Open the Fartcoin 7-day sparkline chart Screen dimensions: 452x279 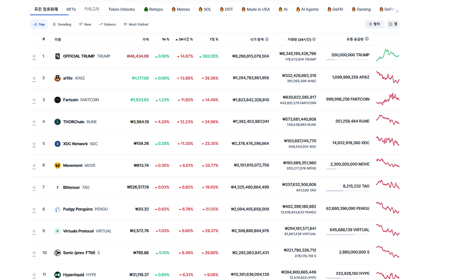(x=388, y=99)
